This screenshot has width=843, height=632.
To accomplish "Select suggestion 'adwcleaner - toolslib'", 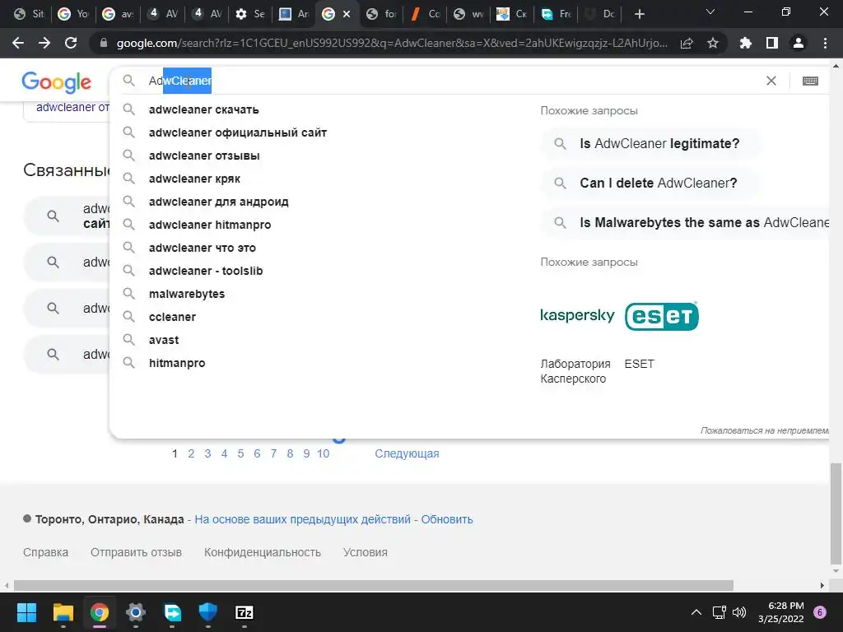I will point(206,272).
